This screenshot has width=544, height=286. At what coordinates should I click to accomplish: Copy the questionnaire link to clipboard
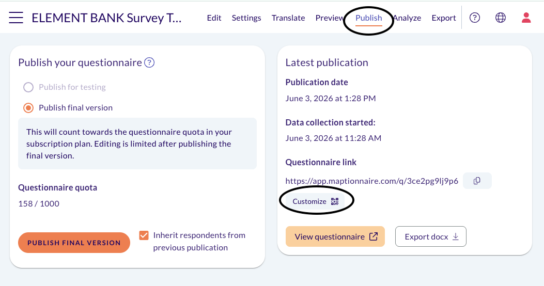[477, 181]
